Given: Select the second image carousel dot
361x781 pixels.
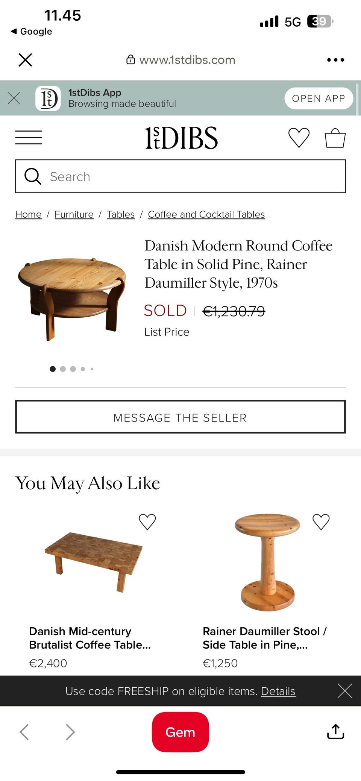Looking at the screenshot, I should click(x=63, y=369).
